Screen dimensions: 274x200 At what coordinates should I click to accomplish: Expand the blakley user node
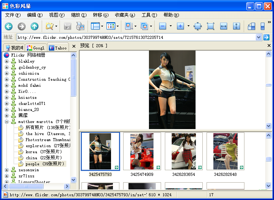(x=6, y=62)
